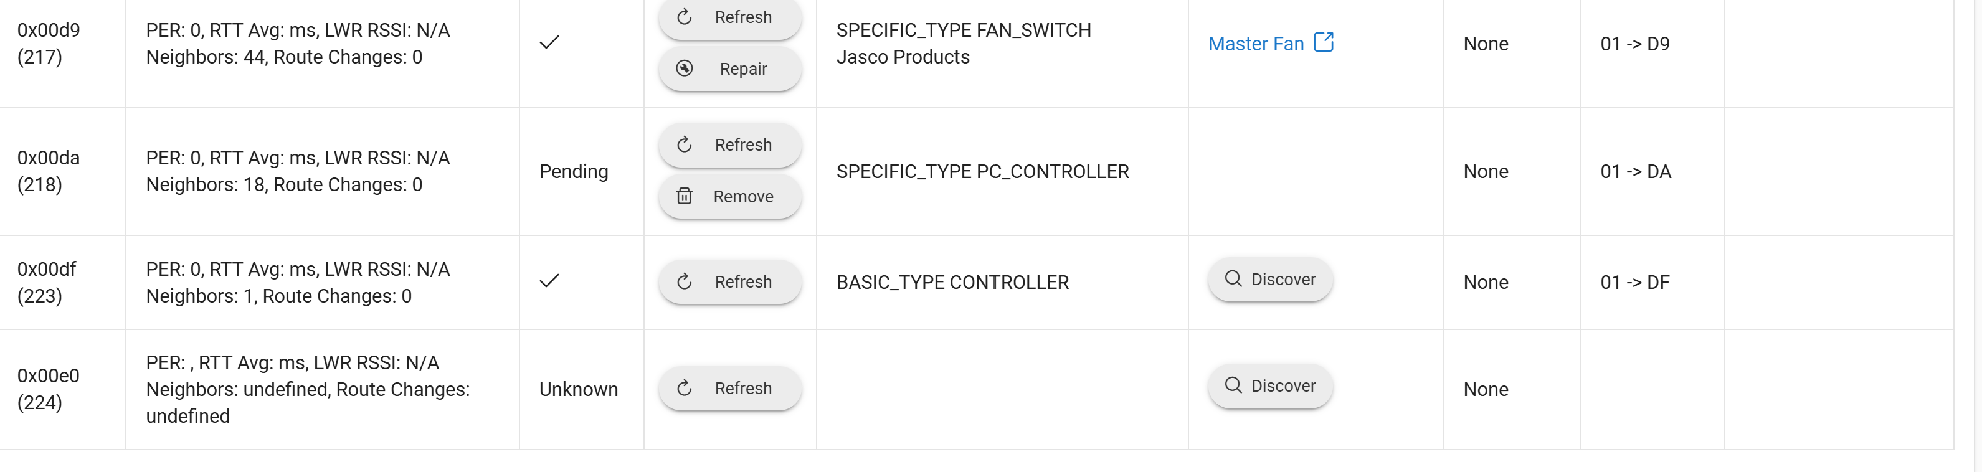Click external link icon next to Master Fan
Viewport: 1982px width, 472px height.
pos(1324,42)
